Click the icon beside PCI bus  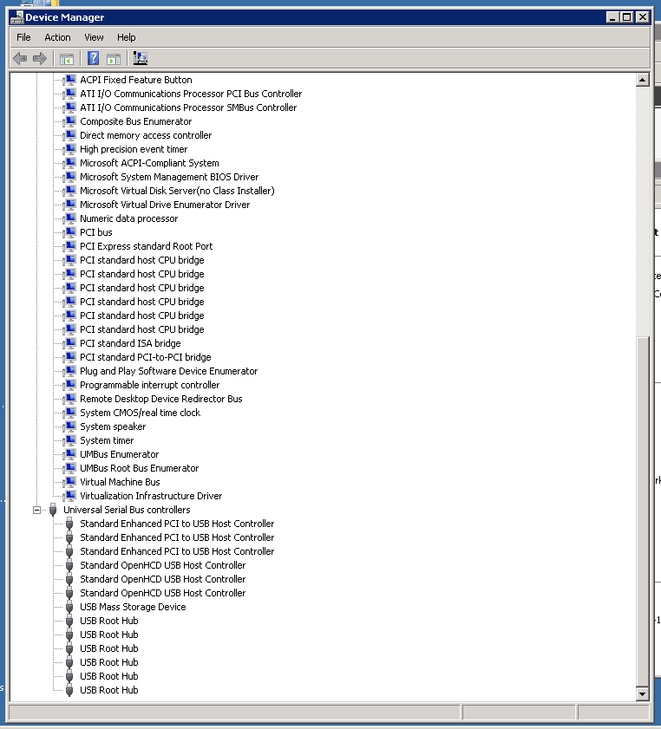pyautogui.click(x=69, y=232)
